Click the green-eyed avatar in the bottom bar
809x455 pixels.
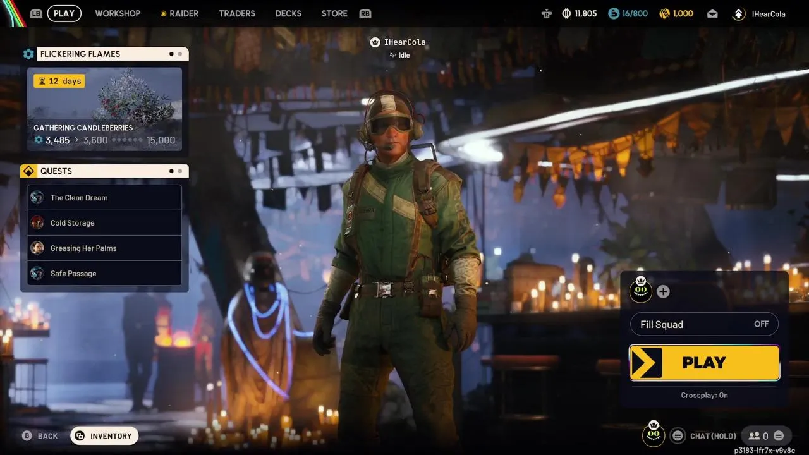[x=654, y=434]
